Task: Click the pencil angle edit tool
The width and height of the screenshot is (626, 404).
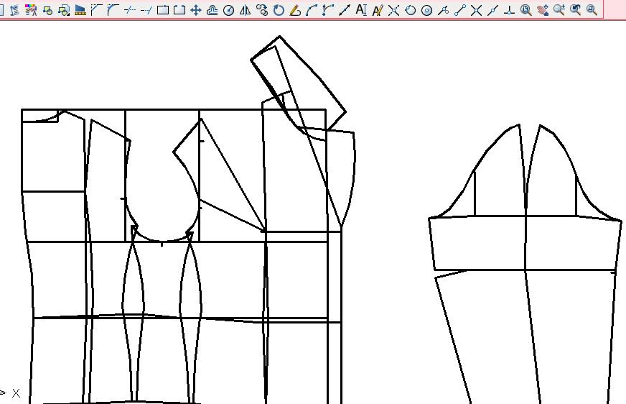Action: tap(295, 10)
